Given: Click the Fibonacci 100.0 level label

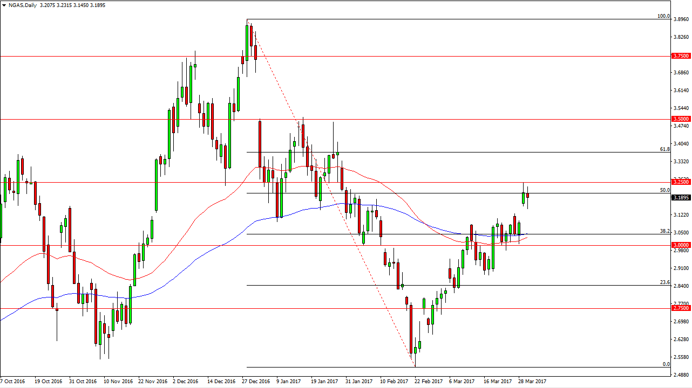Looking at the screenshot, I should (x=663, y=16).
